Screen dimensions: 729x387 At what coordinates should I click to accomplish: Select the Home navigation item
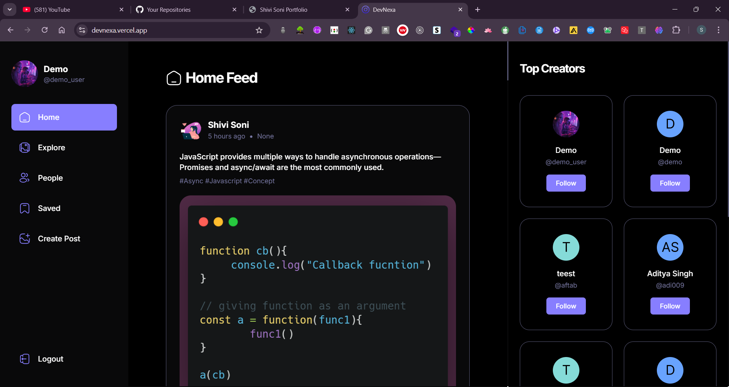(x=64, y=117)
